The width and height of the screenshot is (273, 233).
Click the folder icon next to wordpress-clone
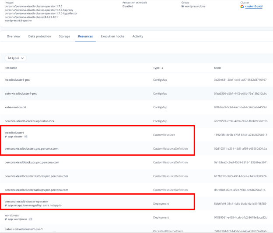click(x=183, y=7)
